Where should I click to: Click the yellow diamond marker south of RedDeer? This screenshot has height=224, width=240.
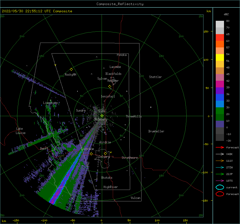(110, 87)
